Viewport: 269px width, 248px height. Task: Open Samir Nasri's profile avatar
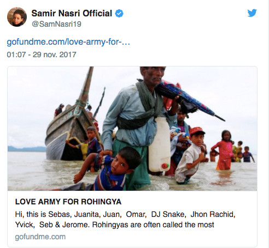pos(17,17)
